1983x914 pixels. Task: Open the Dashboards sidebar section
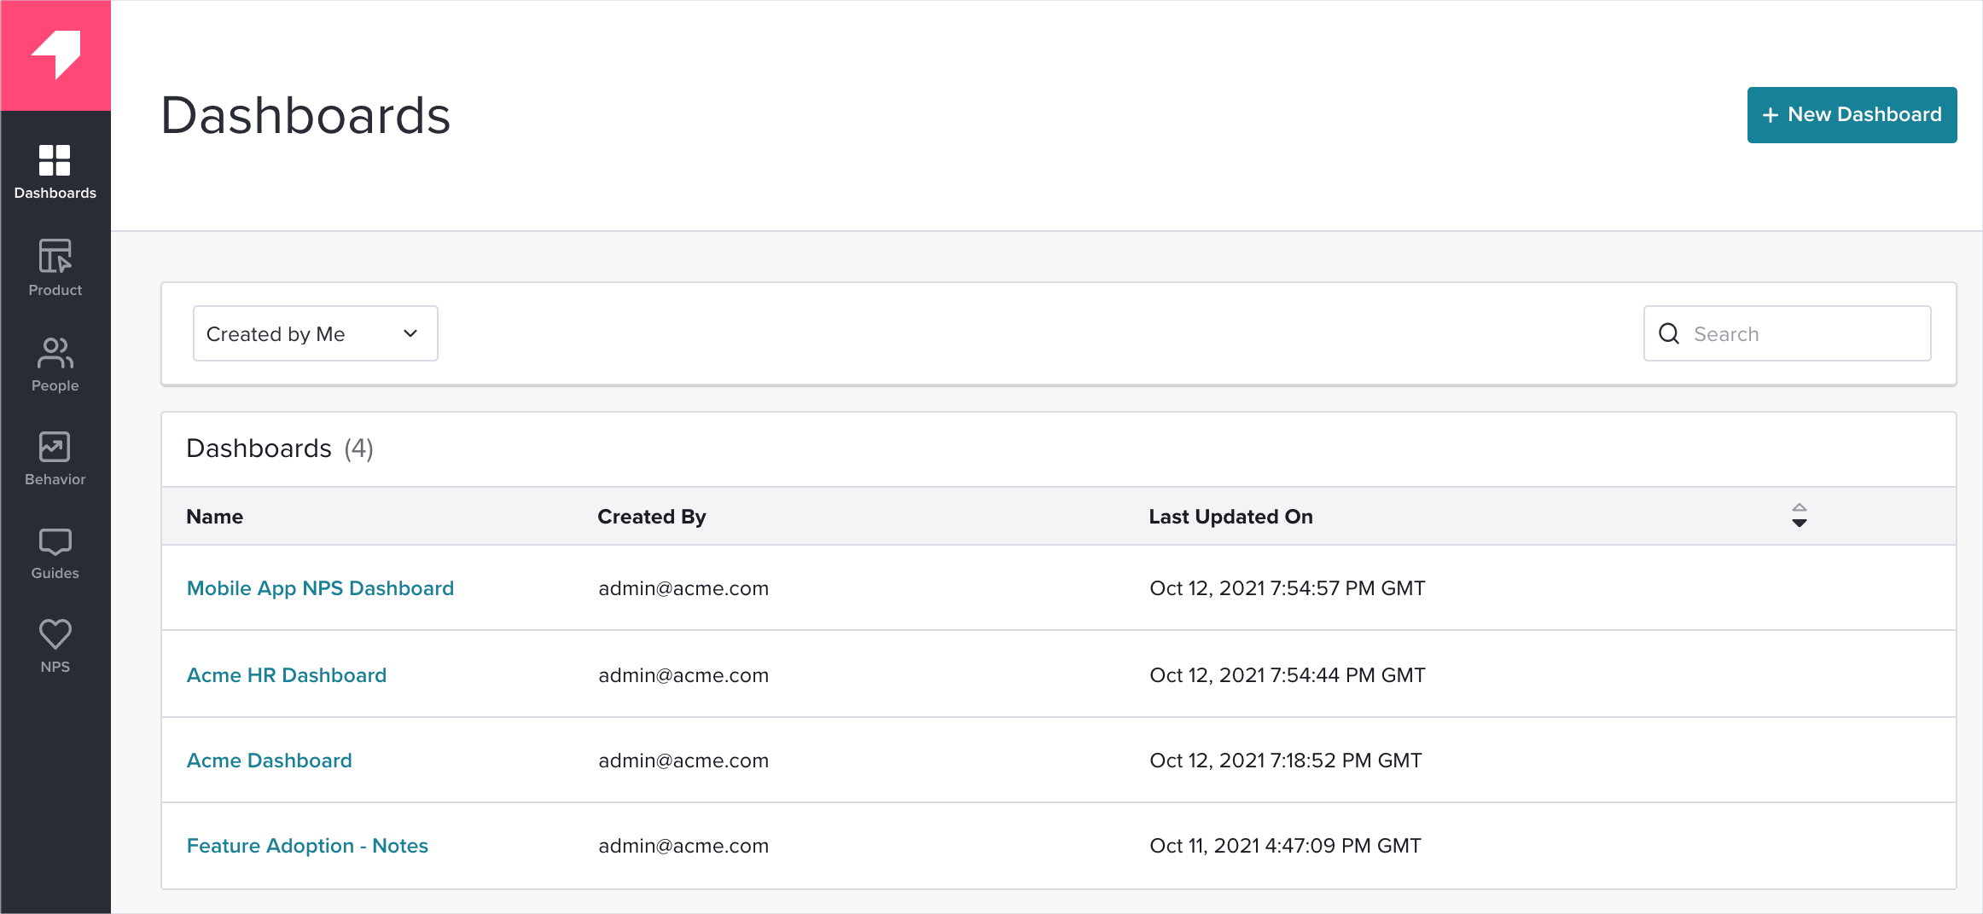tap(55, 172)
